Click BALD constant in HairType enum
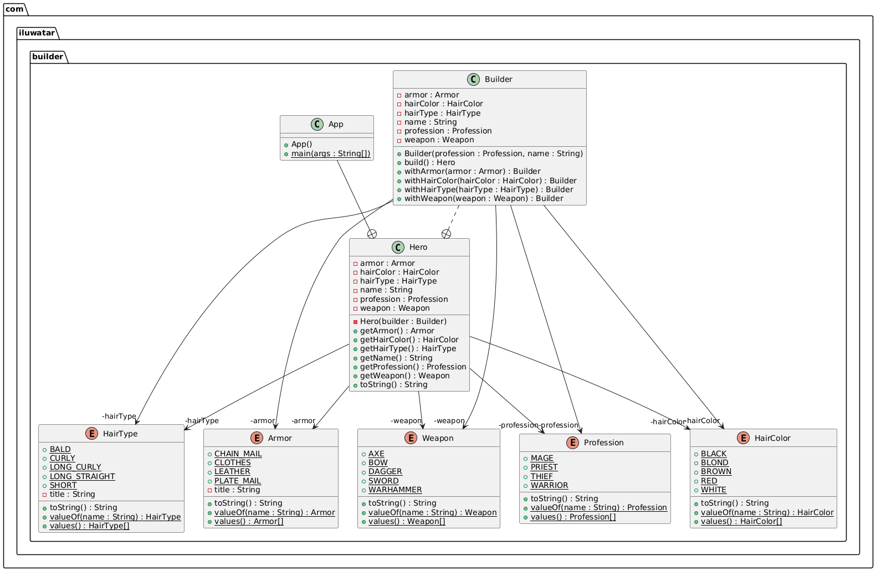The image size is (876, 571). pyautogui.click(x=60, y=449)
